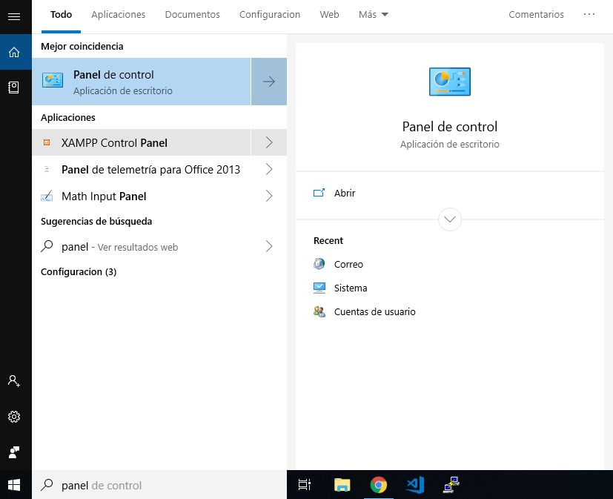Switch to the Aplicaciones tab
Viewport: 613px width, 499px height.
coord(118,15)
